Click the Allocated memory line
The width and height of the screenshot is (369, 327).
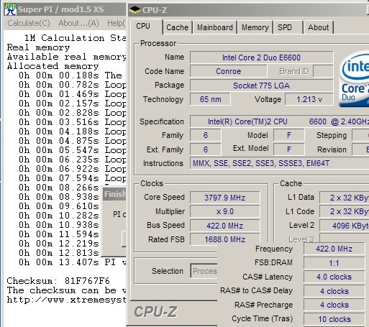(x=53, y=66)
